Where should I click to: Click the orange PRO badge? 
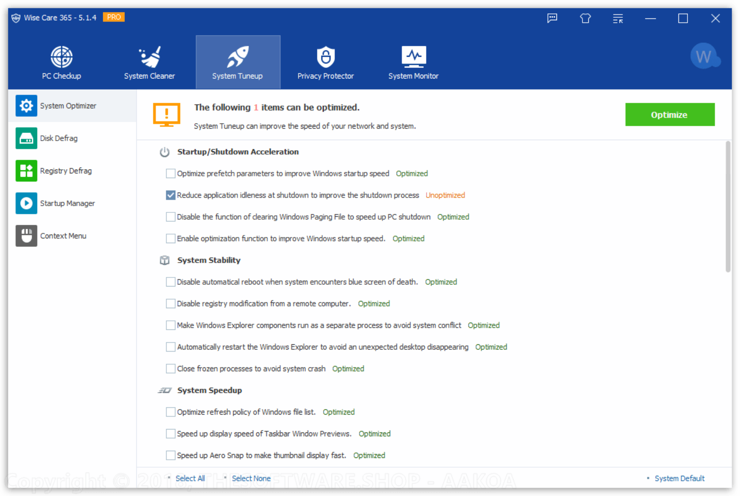(114, 17)
